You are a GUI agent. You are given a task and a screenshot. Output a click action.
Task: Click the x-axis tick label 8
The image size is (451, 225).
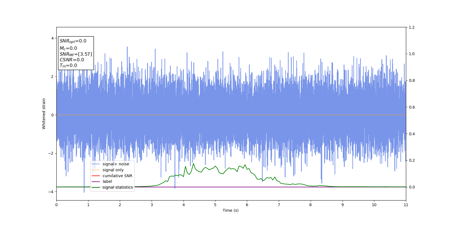(311, 205)
